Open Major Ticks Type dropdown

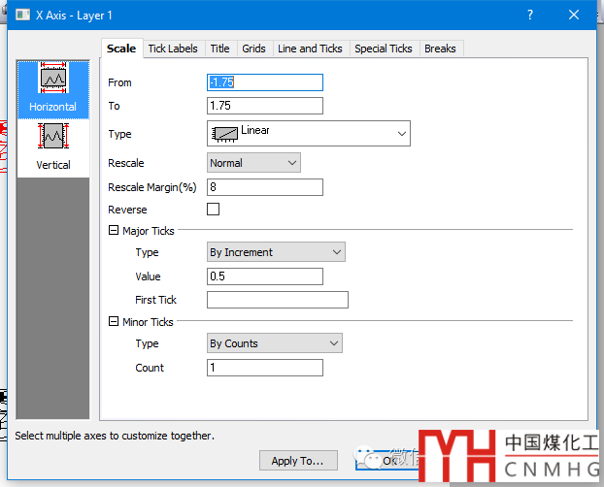tap(277, 252)
